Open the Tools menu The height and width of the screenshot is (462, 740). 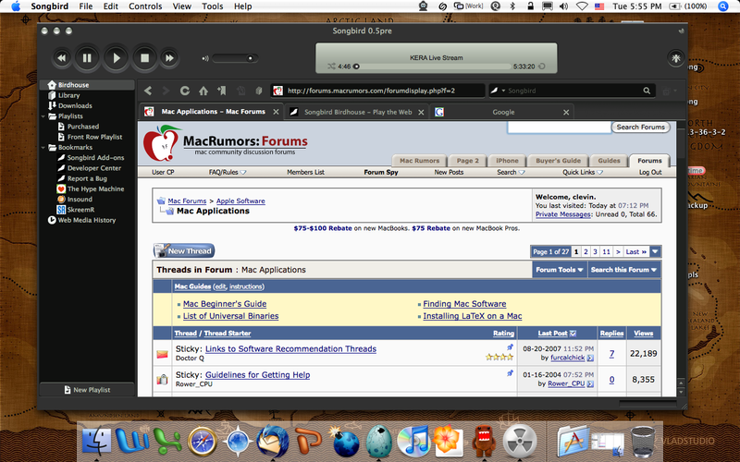pyautogui.click(x=213, y=6)
